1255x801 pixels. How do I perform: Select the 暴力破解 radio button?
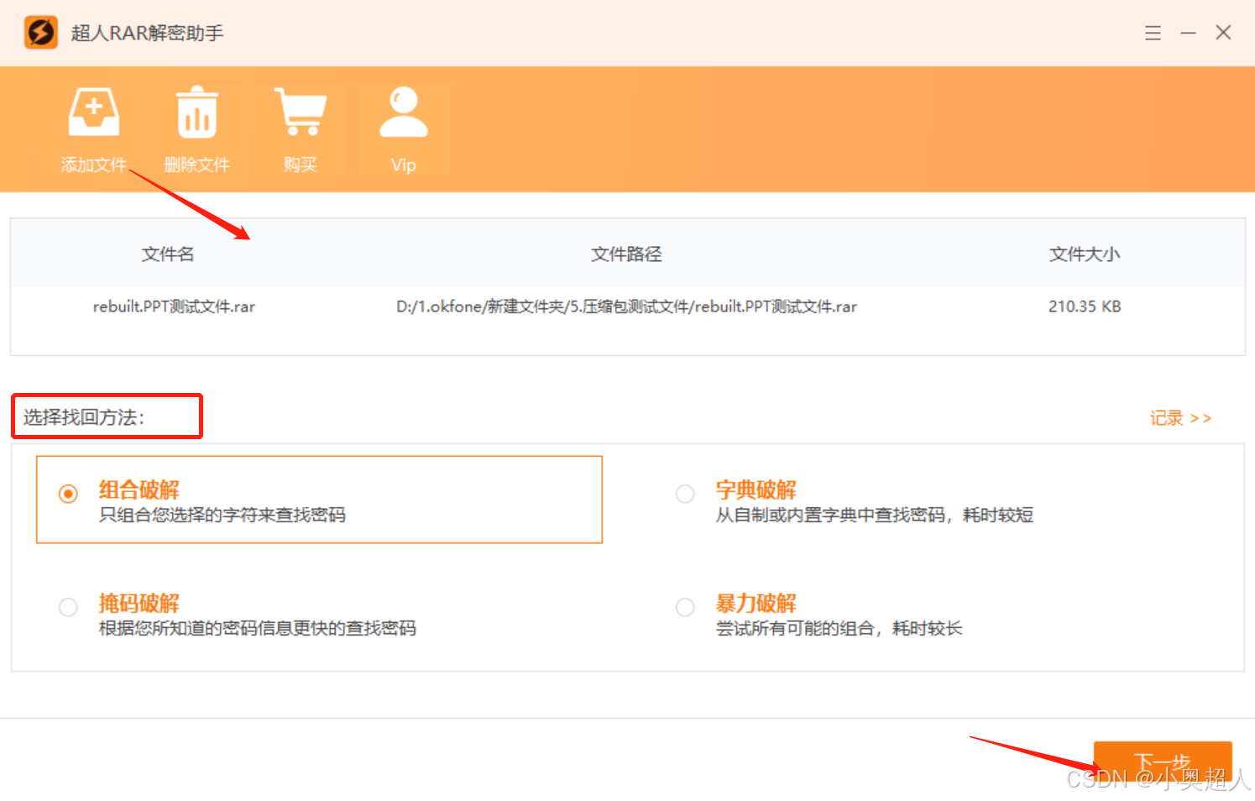685,607
